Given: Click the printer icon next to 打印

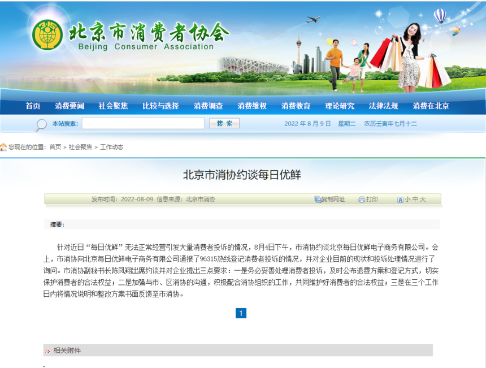Looking at the screenshot, I should 362,200.
